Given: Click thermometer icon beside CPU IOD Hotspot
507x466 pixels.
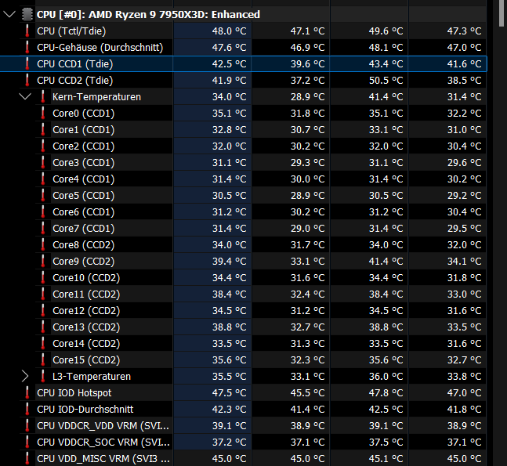Looking at the screenshot, I should pos(27,392).
